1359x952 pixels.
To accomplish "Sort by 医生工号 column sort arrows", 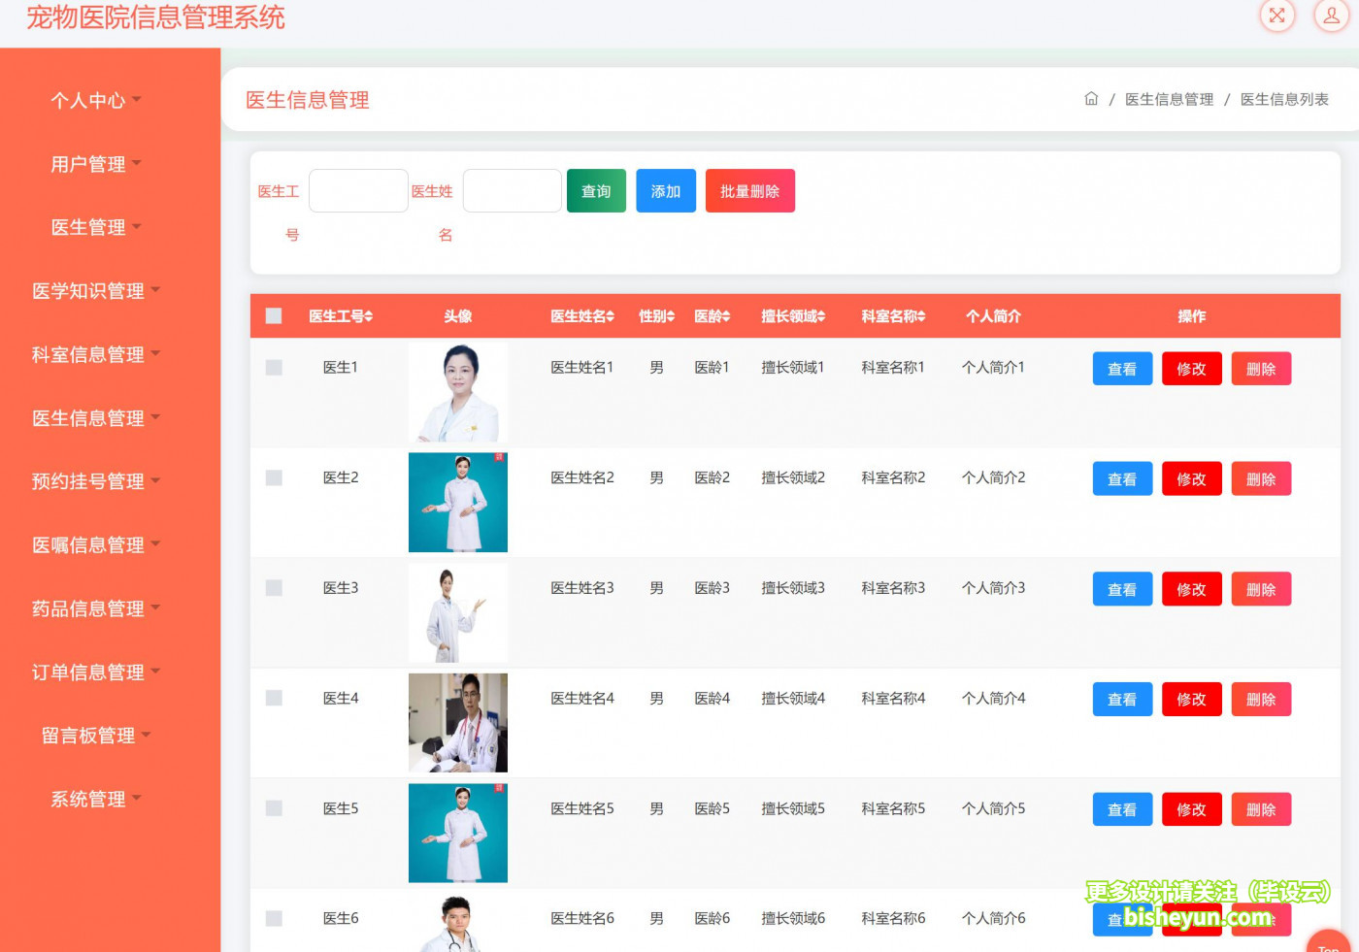I will pyautogui.click(x=369, y=316).
